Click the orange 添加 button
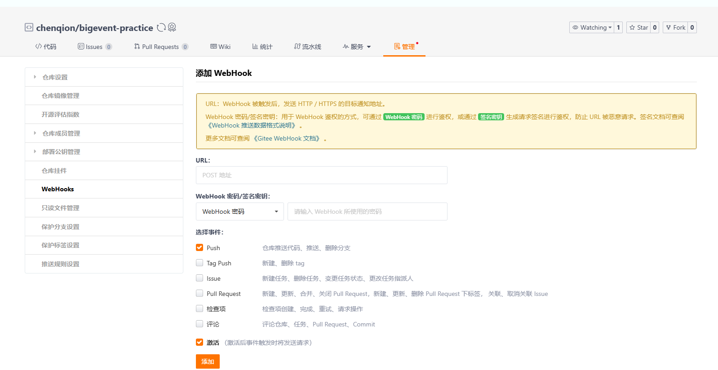718x370 pixels. click(208, 361)
